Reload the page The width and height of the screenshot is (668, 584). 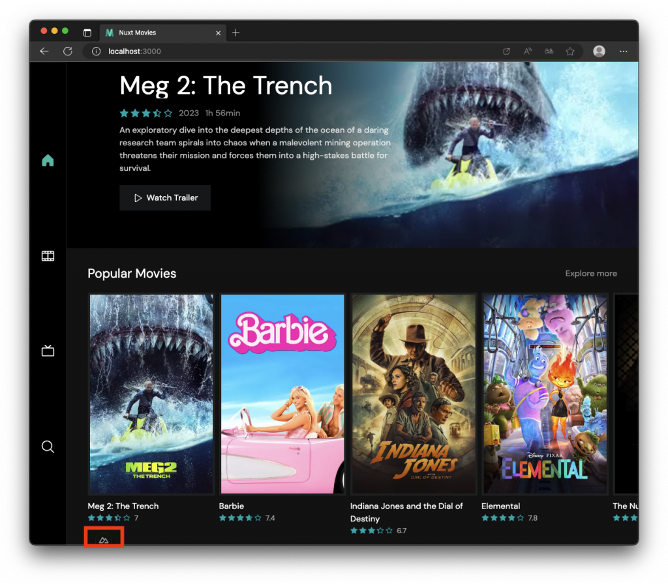(x=68, y=51)
